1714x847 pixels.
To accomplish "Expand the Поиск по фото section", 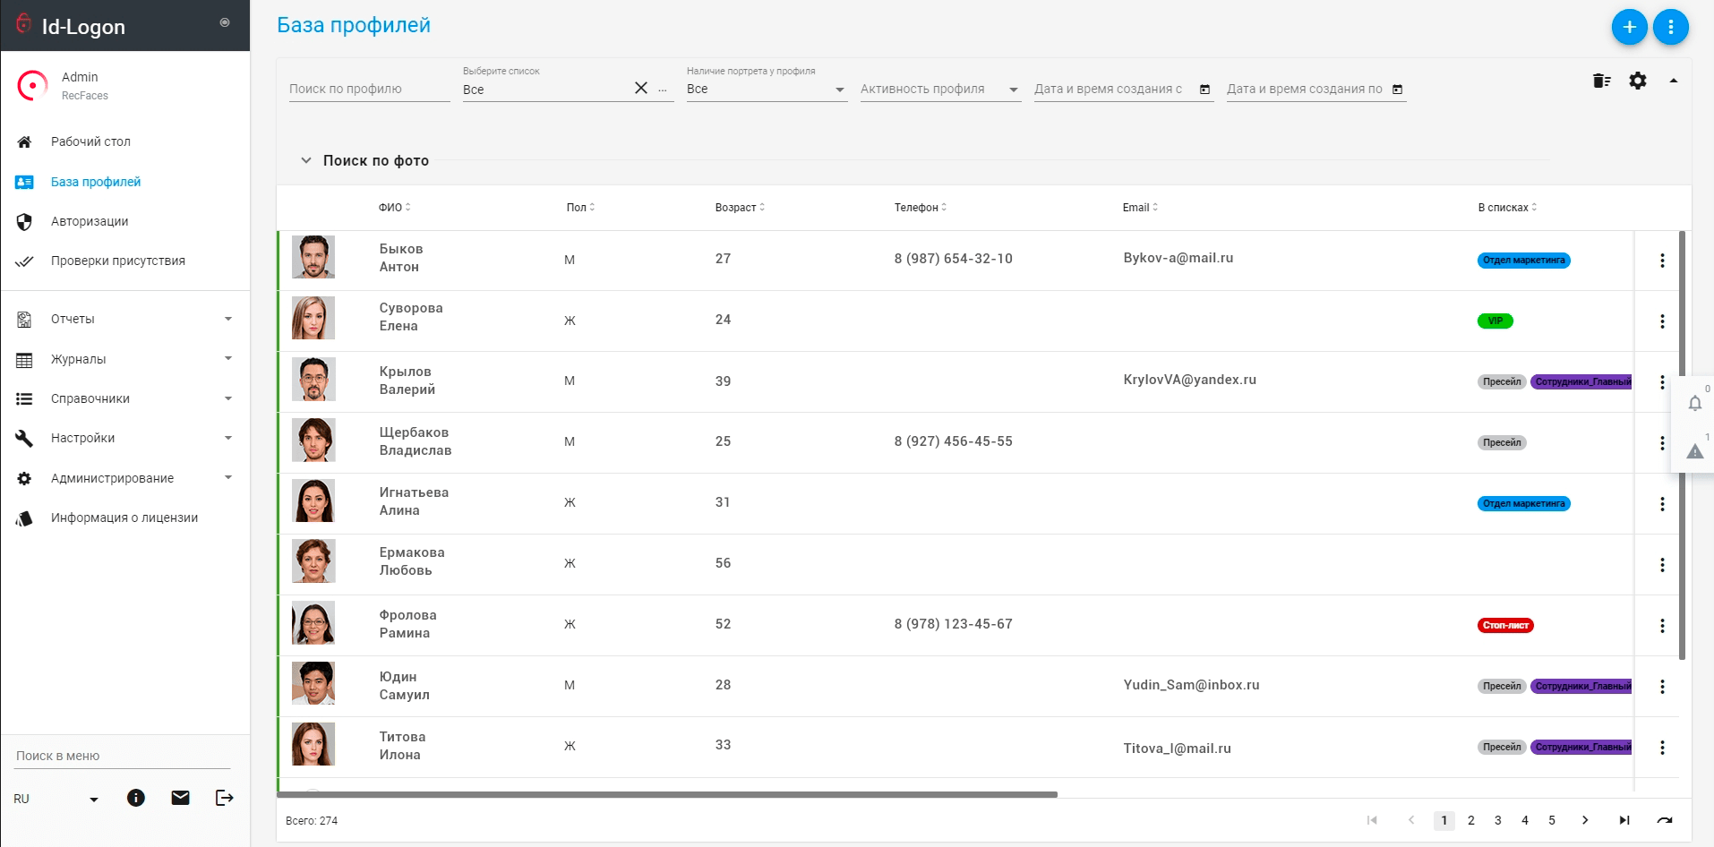I will (x=364, y=160).
